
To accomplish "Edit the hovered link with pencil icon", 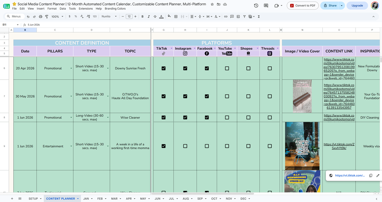I will coord(378,176).
